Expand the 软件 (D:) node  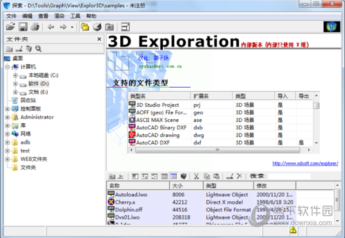click(x=15, y=84)
